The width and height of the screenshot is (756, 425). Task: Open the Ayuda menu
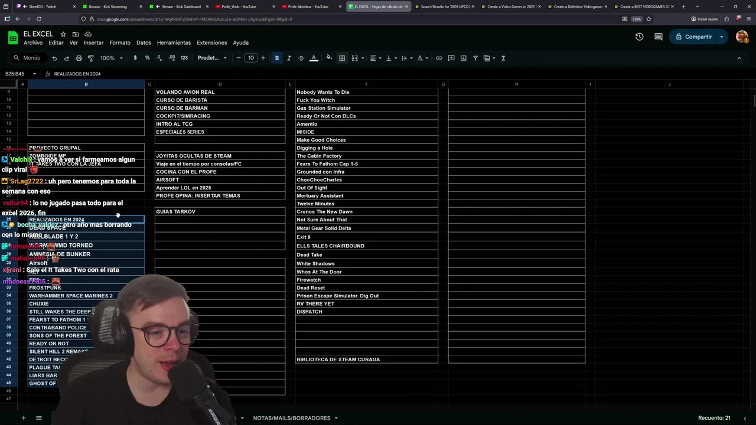pyautogui.click(x=240, y=42)
